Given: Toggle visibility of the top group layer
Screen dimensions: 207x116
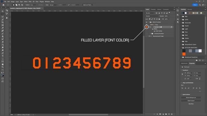Looking at the screenshot, I should tap(147, 22).
